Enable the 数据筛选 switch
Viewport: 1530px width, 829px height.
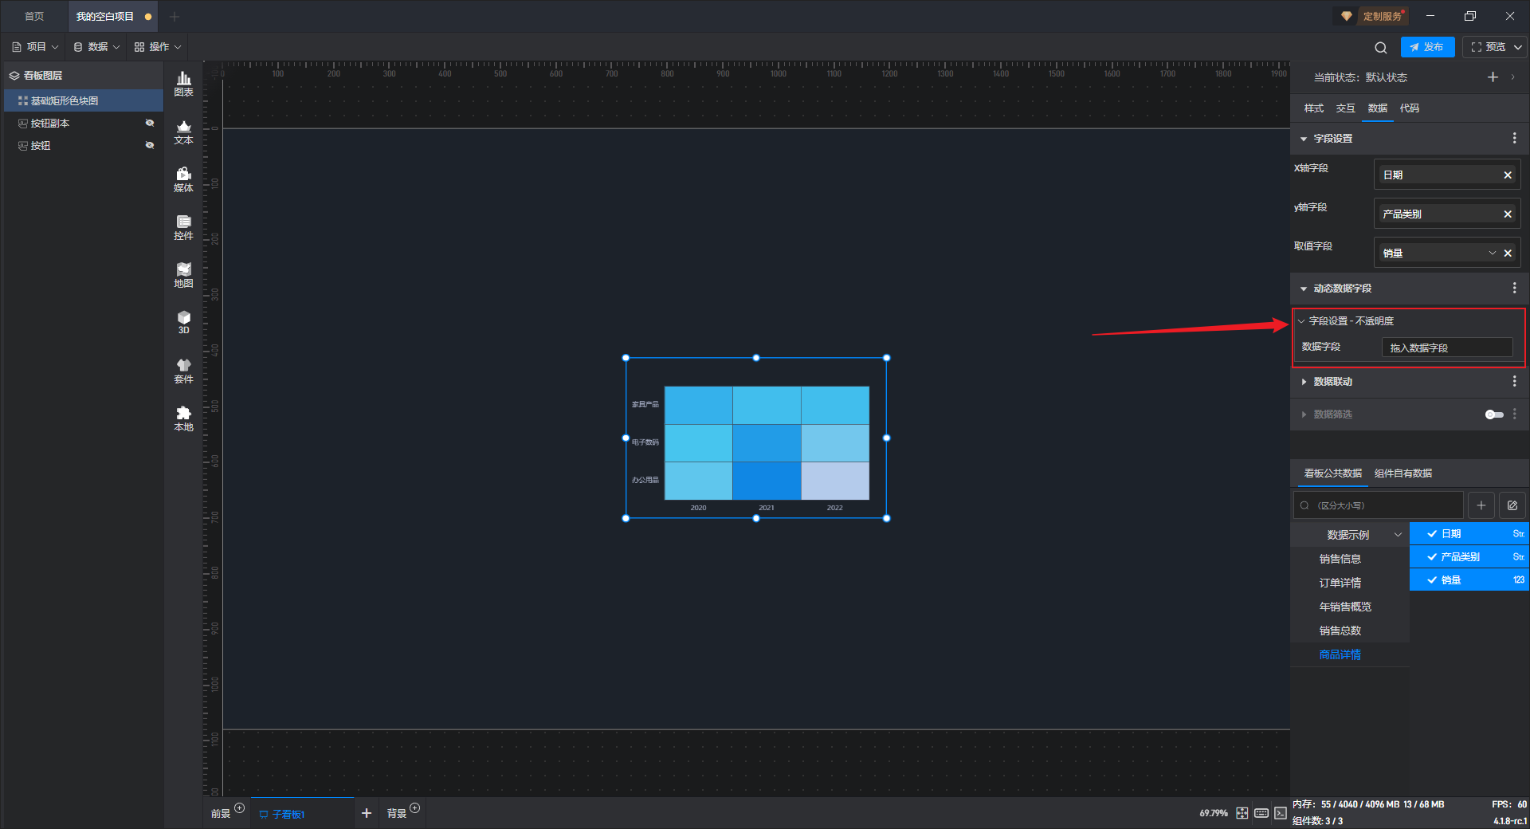[x=1494, y=414]
